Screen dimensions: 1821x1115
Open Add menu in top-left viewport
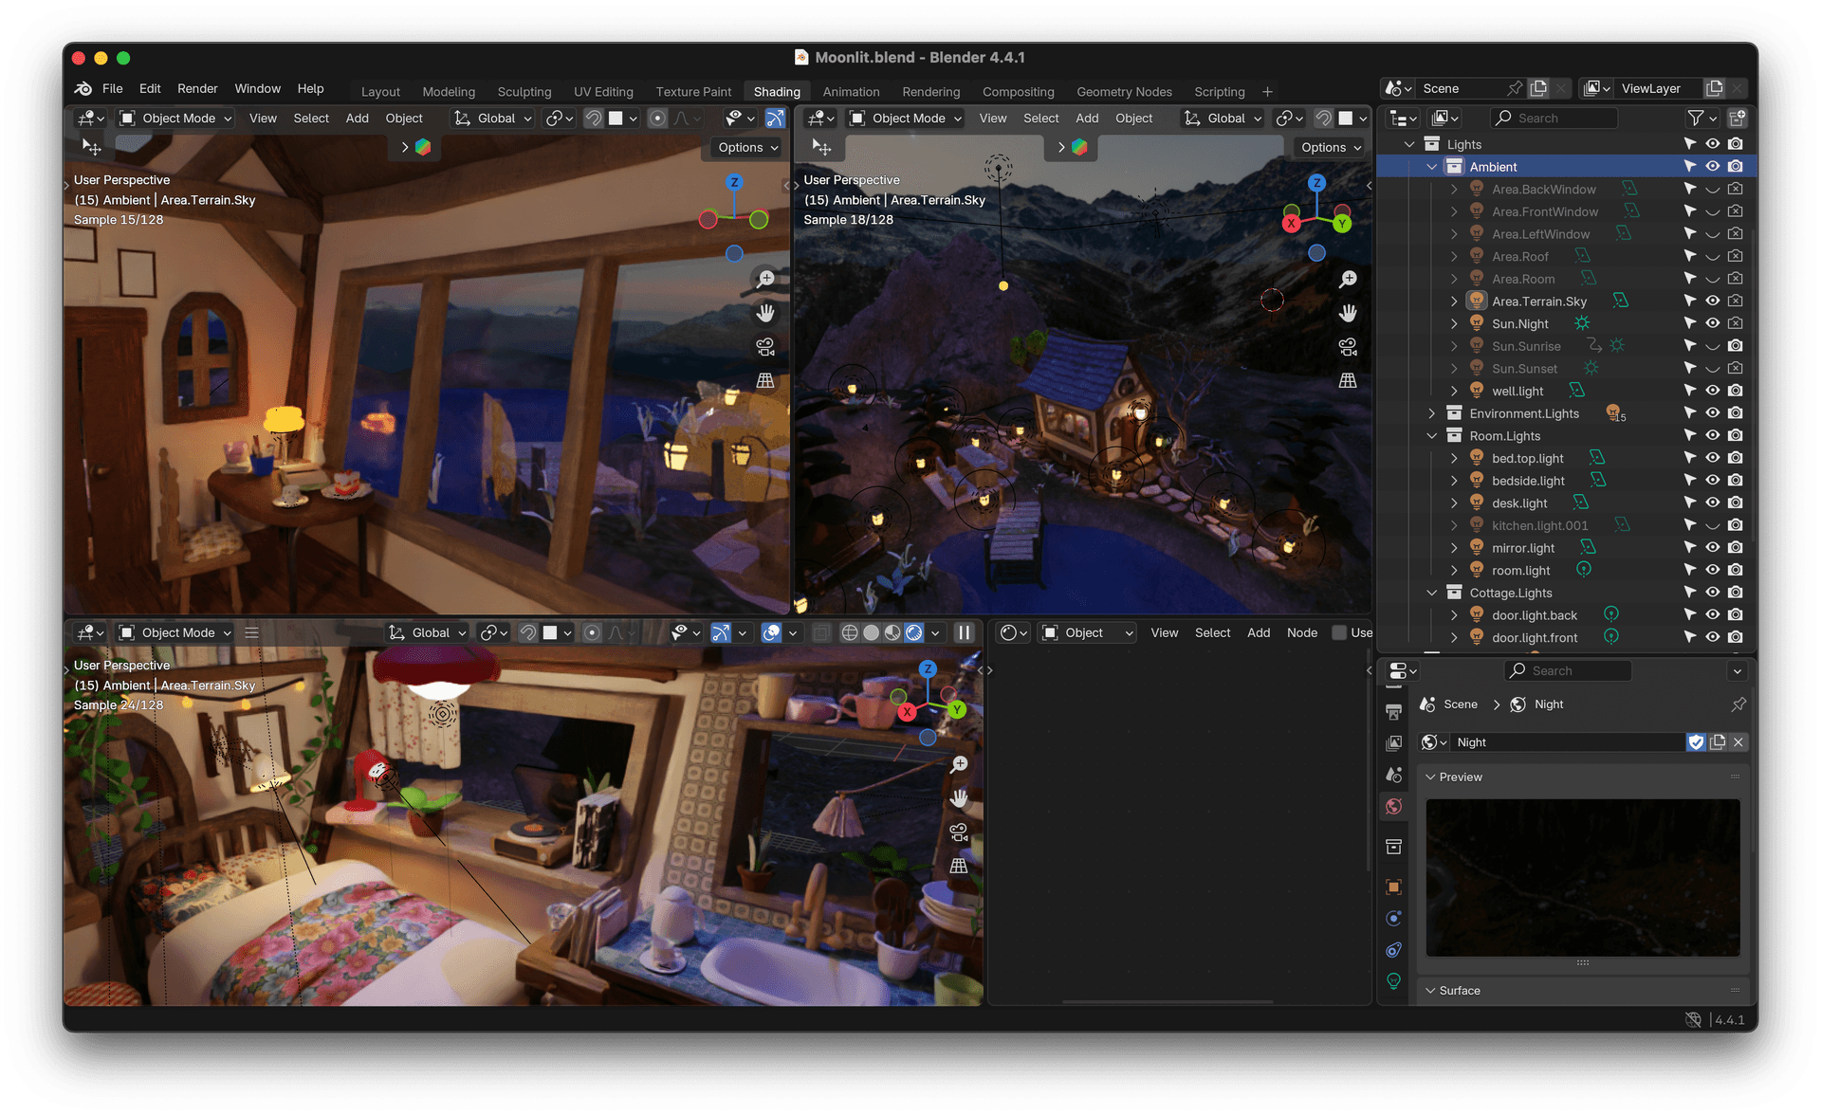357,119
